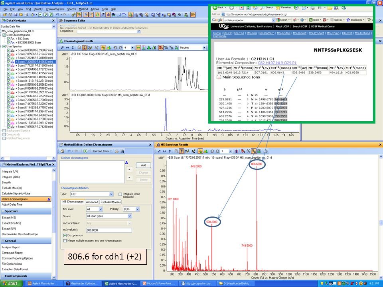Click the m/z value(s) 806.8000 input field
This screenshot has width=383, height=287.
(x=109, y=230)
